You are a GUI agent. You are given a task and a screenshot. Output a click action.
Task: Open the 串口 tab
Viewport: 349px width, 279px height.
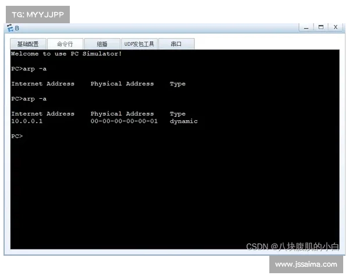(x=176, y=44)
